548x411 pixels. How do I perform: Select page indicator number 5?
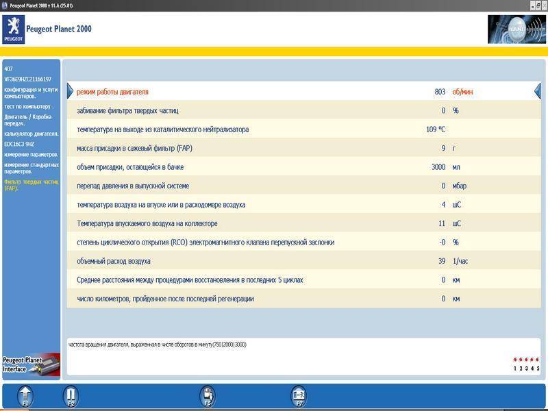point(538,369)
